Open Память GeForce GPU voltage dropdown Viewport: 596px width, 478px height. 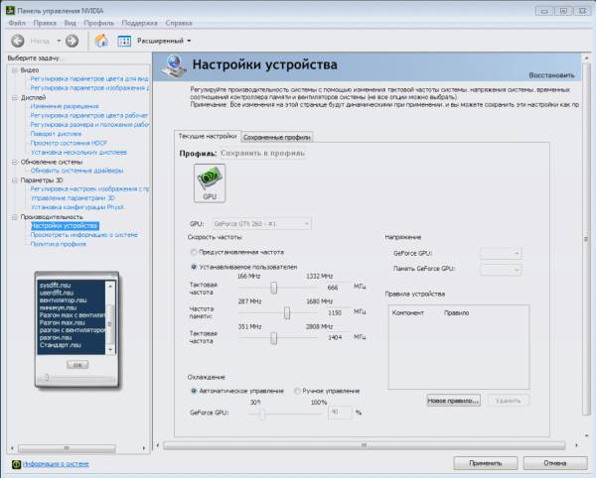[x=501, y=270]
